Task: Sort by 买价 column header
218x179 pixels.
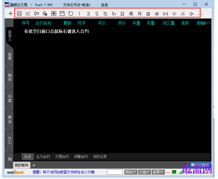Action: 102,23
